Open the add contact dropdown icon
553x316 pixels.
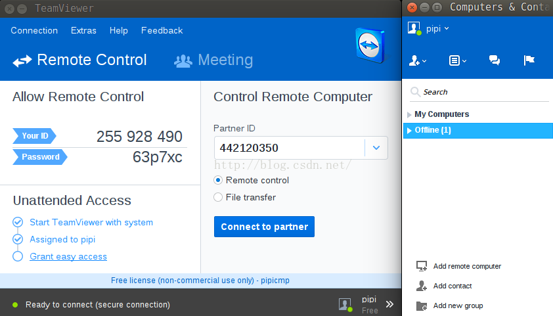coord(418,60)
